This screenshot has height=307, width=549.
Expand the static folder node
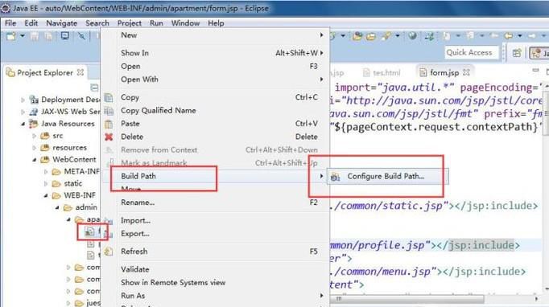46,183
